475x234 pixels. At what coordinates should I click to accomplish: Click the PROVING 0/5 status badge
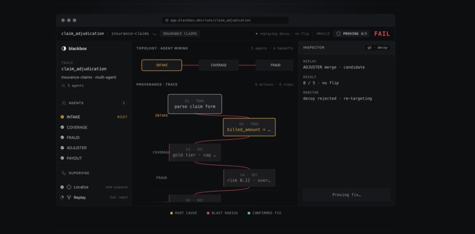coord(351,34)
